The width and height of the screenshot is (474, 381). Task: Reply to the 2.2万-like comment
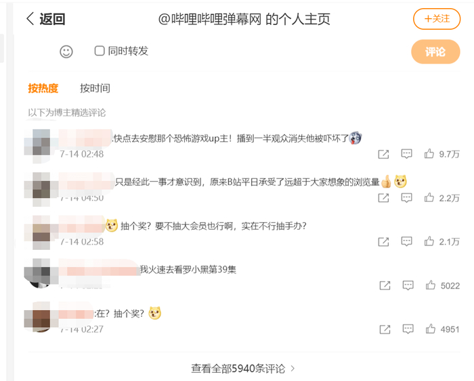click(406, 198)
